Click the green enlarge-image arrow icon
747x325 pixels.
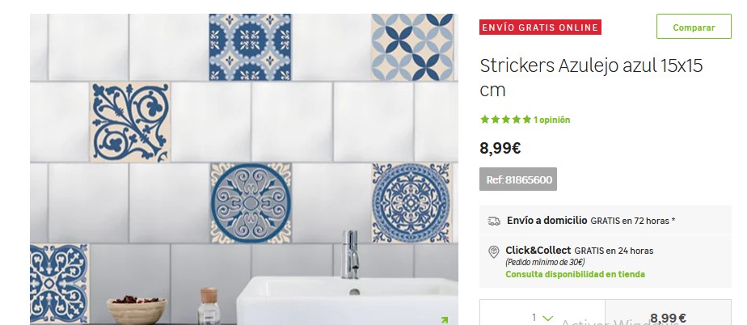[x=444, y=320]
